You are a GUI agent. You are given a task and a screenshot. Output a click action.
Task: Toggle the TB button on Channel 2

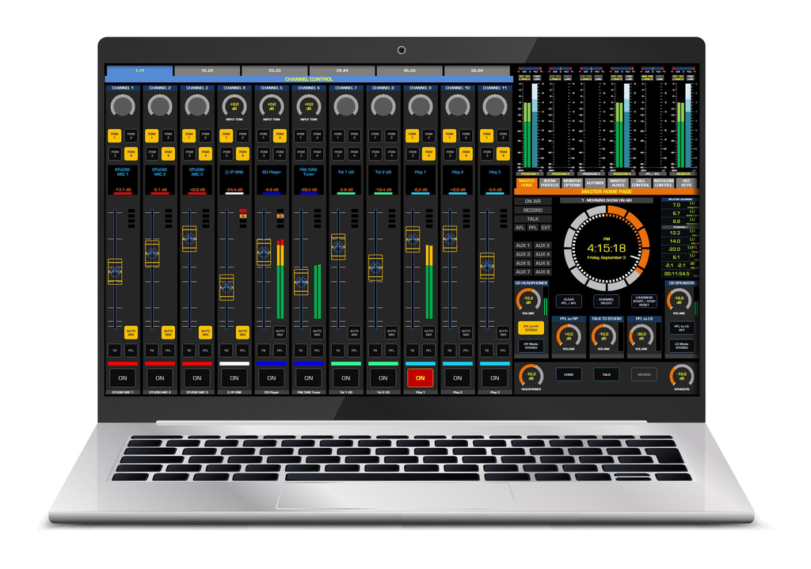coord(151,351)
